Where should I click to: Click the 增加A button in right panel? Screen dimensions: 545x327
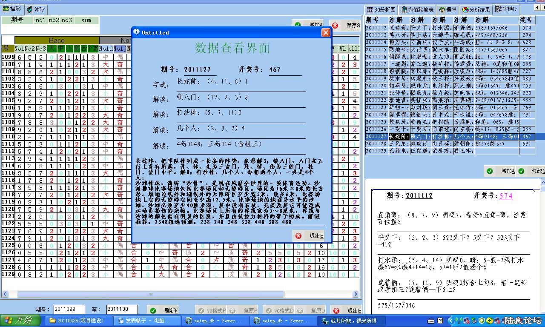(x=502, y=171)
